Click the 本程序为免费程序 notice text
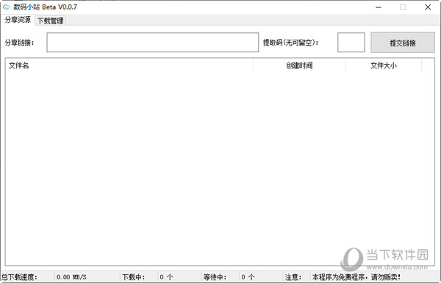 pyautogui.click(x=356, y=277)
